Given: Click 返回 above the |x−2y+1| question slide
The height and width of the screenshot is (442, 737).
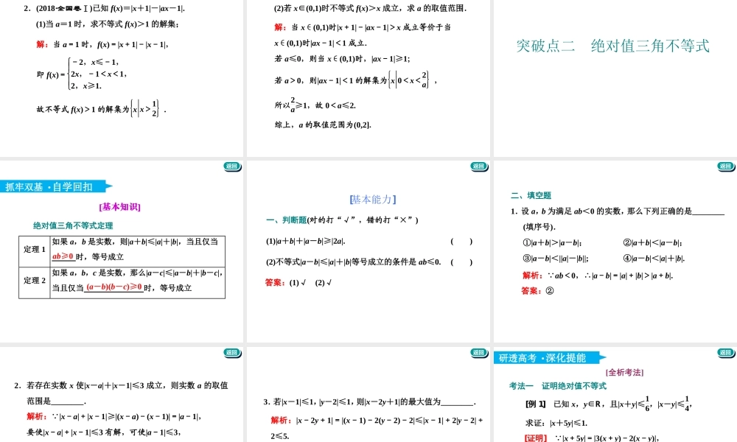Looking at the screenshot, I should tap(478, 353).
